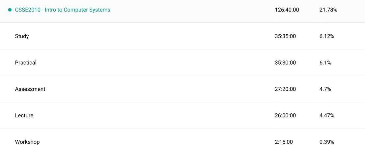Click the 4.7% Assessment percentage
This screenshot has width=365, height=152.
tap(325, 89)
